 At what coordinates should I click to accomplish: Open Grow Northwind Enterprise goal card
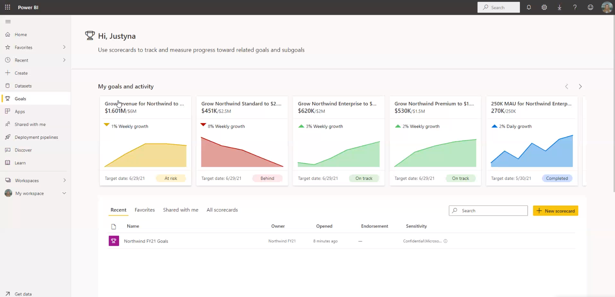click(x=338, y=141)
